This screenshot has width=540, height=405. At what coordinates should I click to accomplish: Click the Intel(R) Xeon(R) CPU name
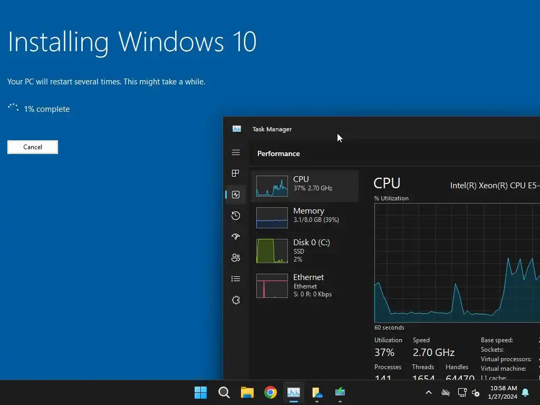495,186
